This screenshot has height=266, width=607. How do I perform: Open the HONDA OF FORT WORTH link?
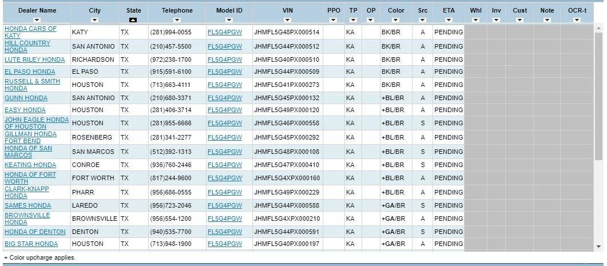point(30,178)
